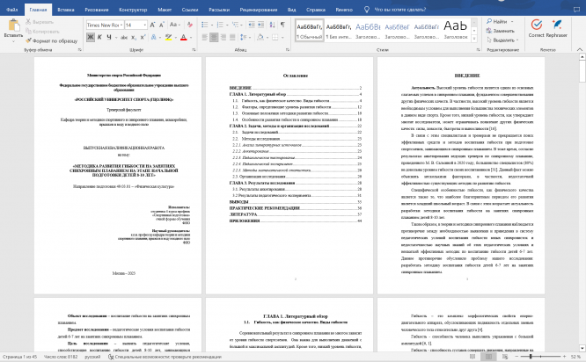This screenshot has height=362, width=586.
Task: Open the paste options arrow under Вставить
Action: click(x=13, y=40)
